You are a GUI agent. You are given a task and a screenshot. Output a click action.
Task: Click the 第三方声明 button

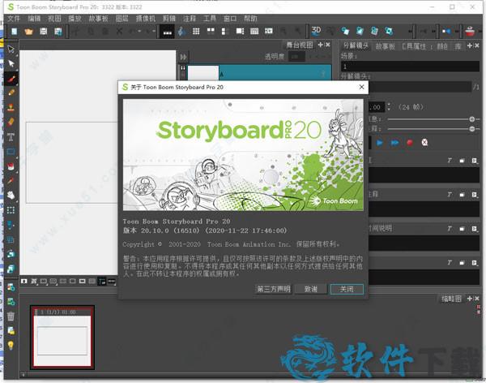coord(272,289)
